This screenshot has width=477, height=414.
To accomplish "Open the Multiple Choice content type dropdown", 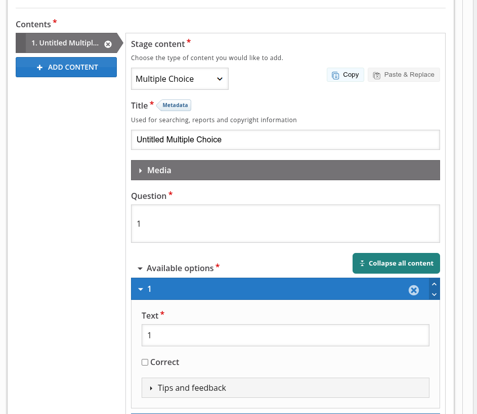I will [x=180, y=79].
